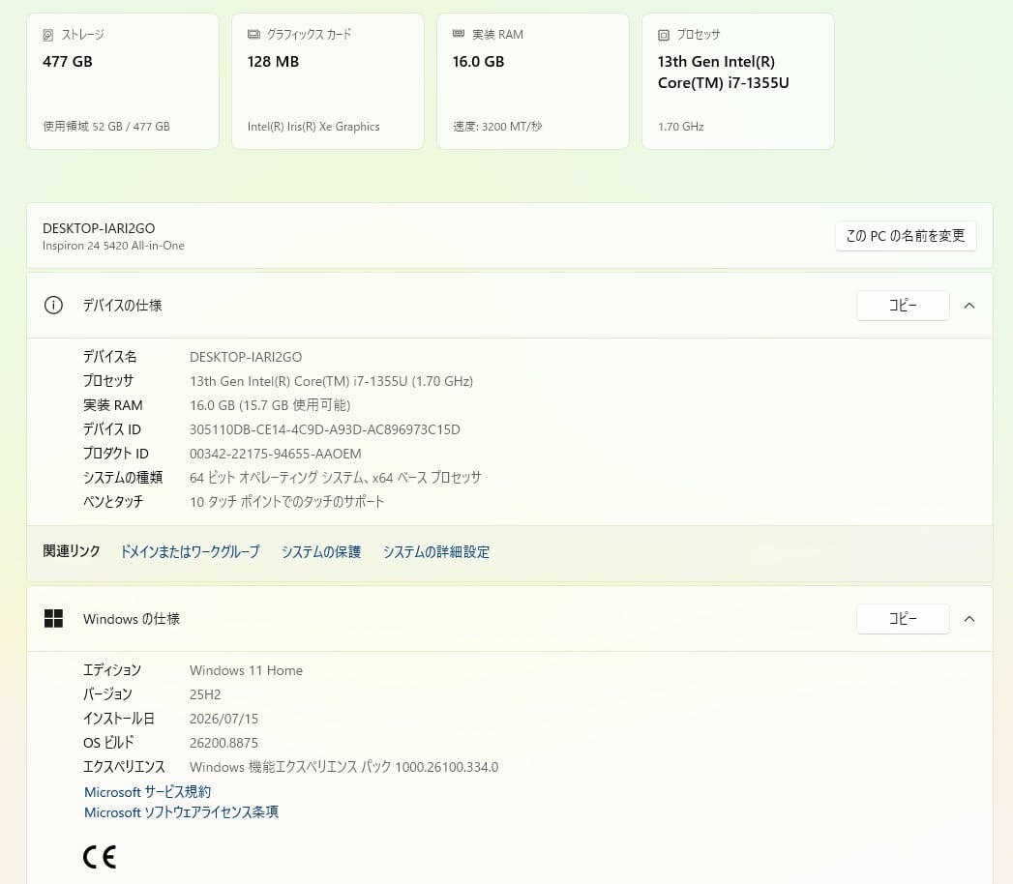Collapse the Windows の仕様 section chevron
The width and height of the screenshot is (1013, 884).
tap(969, 619)
